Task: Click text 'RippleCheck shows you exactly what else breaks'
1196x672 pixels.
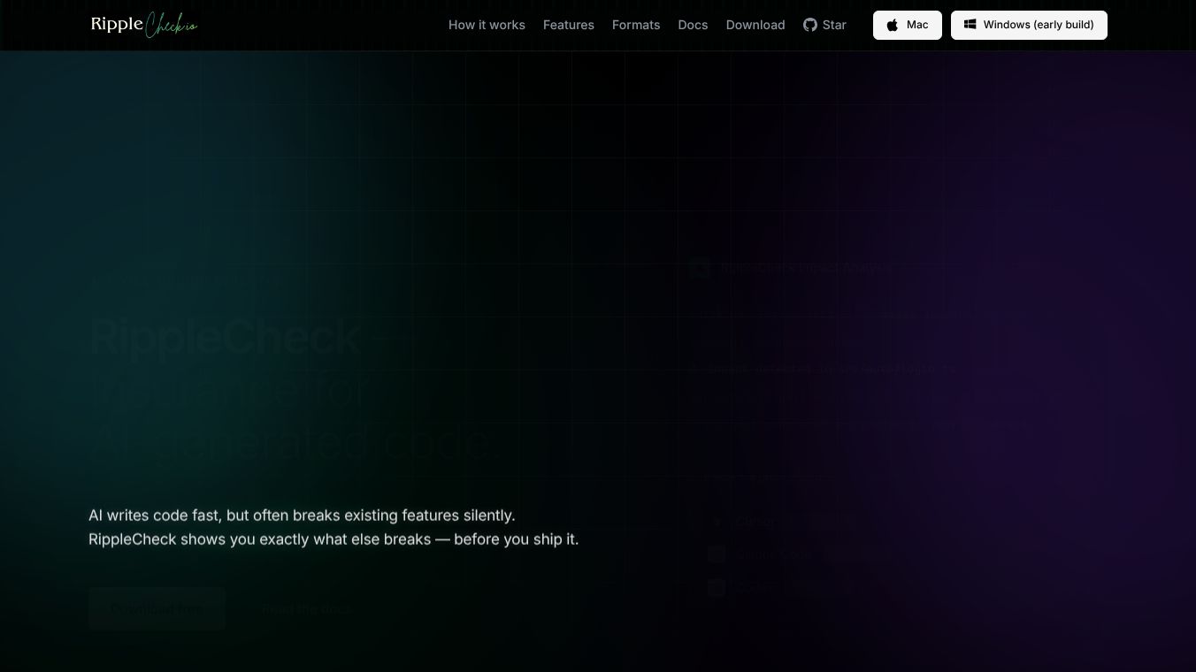Action: pos(260,539)
